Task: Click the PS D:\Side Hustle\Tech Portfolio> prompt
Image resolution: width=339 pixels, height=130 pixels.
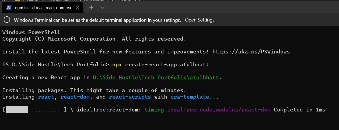Action: pos(56,64)
